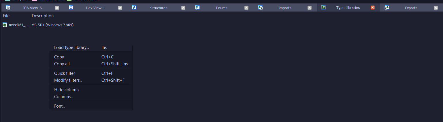Click the Hex View-1 tab icon

pyautogui.click(x=71, y=7)
